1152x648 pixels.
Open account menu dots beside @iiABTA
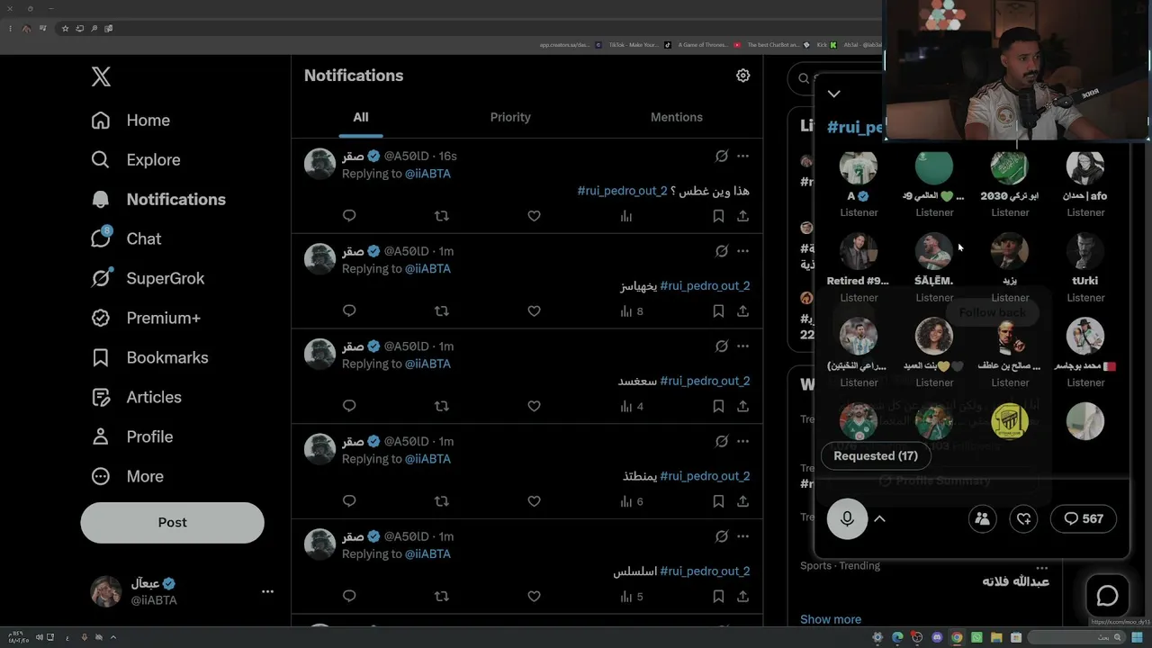(x=267, y=591)
